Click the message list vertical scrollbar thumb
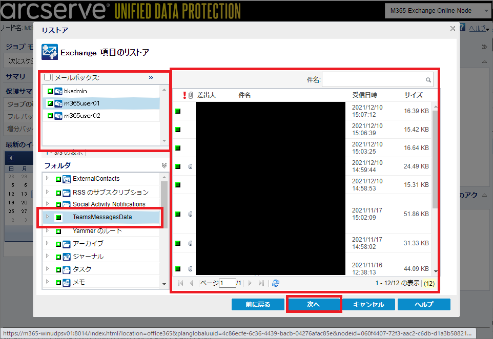The image size is (493, 339). (435, 159)
